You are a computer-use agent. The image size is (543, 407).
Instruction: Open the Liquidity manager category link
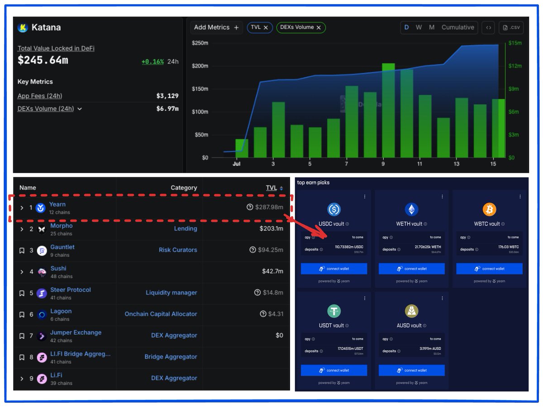[171, 293]
